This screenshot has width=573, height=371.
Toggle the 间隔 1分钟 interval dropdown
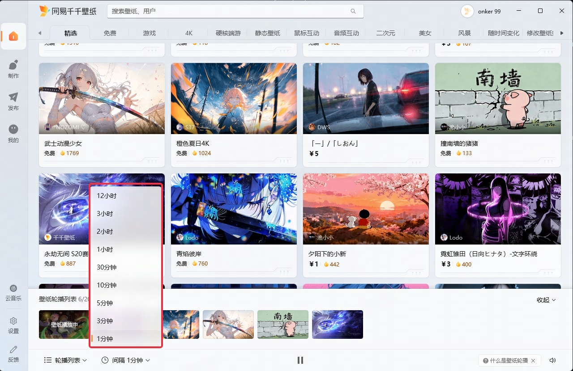[x=126, y=360]
